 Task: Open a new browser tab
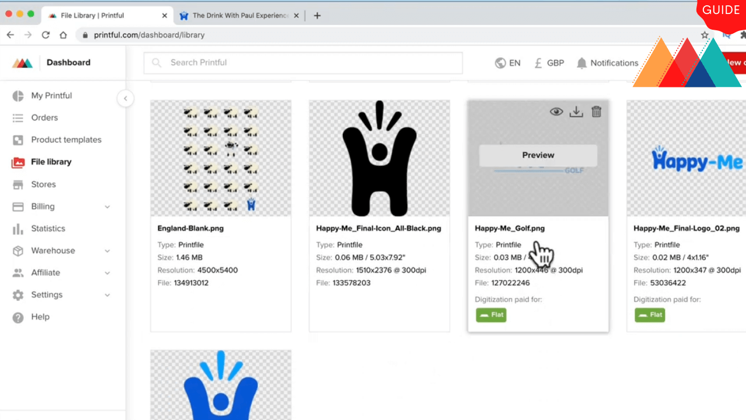(x=317, y=16)
